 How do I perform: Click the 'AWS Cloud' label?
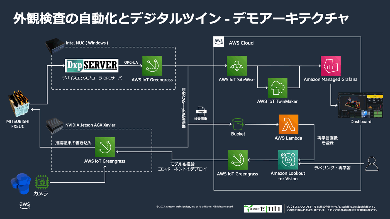[x=241, y=43]
